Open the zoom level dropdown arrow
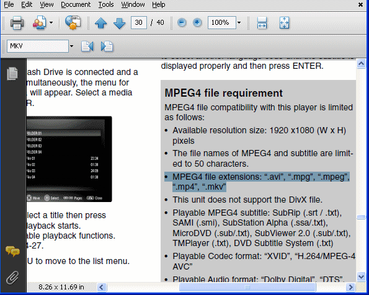This screenshot has width=369, height=295. coord(239,22)
